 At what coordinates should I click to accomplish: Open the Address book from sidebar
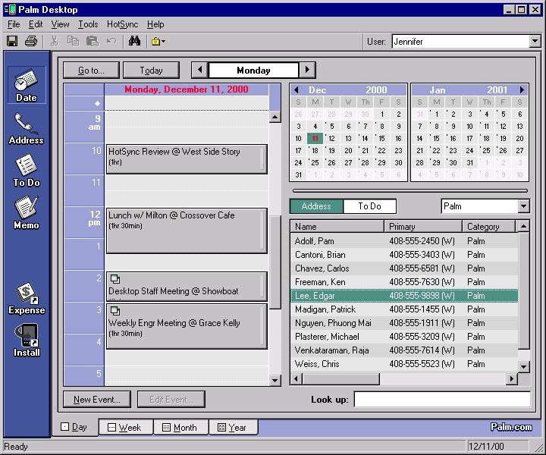point(27,127)
